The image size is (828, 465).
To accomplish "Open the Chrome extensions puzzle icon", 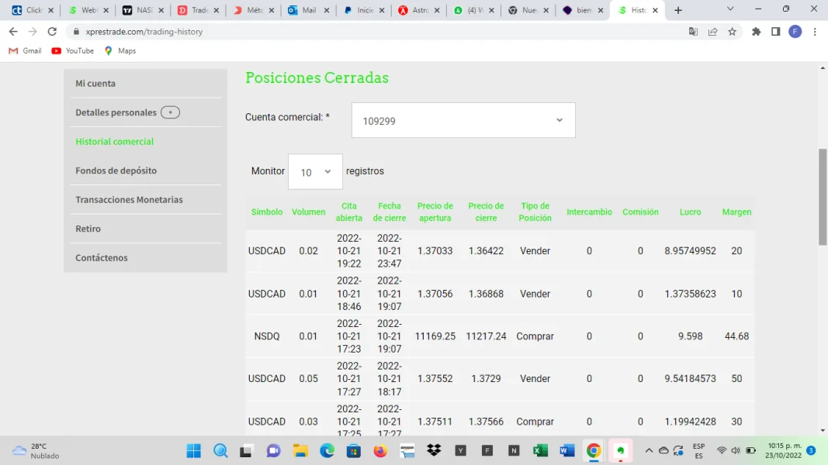I will pyautogui.click(x=757, y=32).
